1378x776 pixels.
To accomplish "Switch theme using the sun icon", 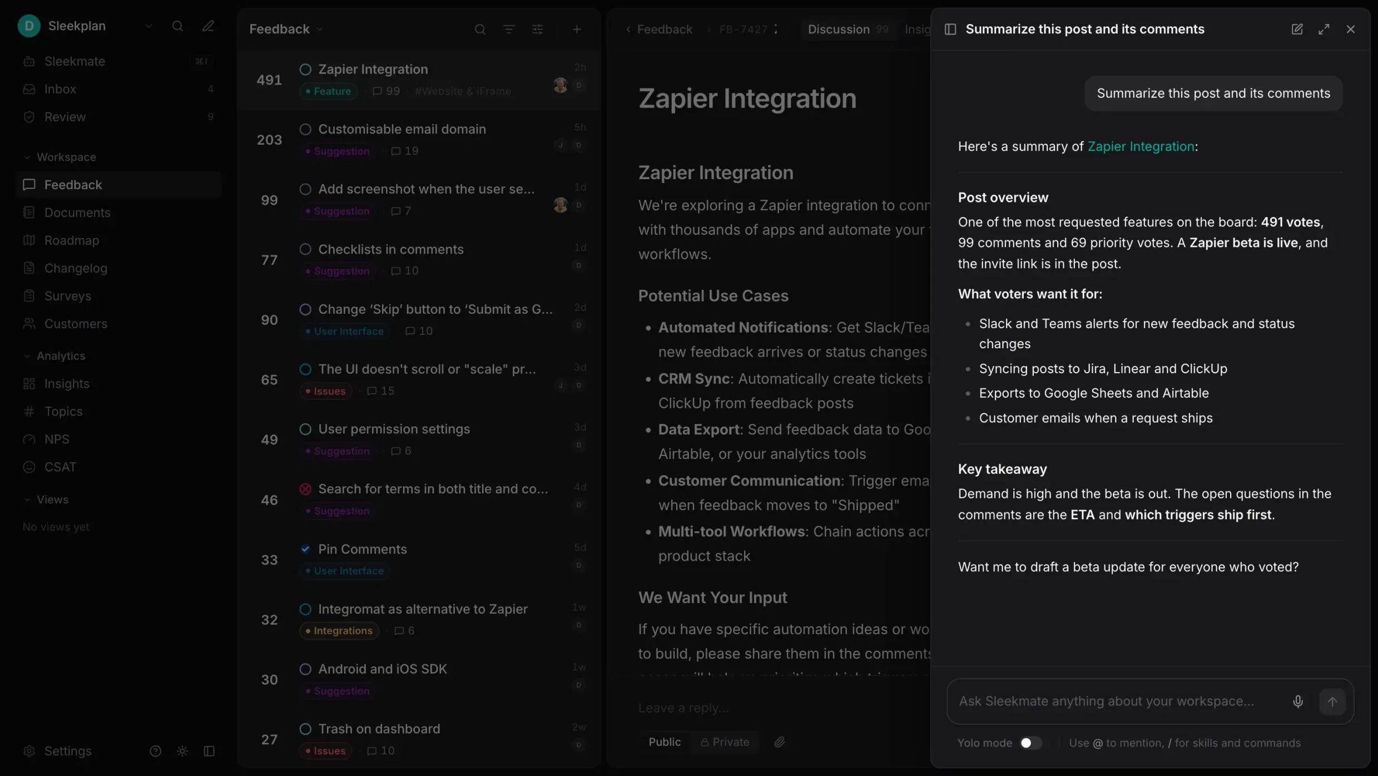I will pyautogui.click(x=182, y=751).
